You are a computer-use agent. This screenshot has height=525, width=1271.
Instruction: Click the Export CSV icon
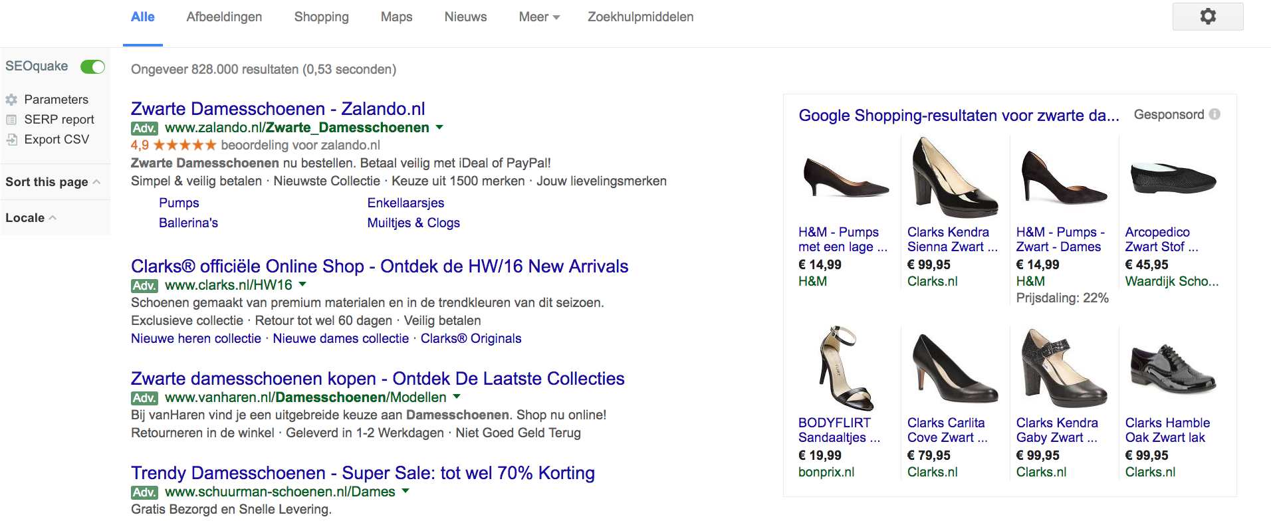[11, 140]
